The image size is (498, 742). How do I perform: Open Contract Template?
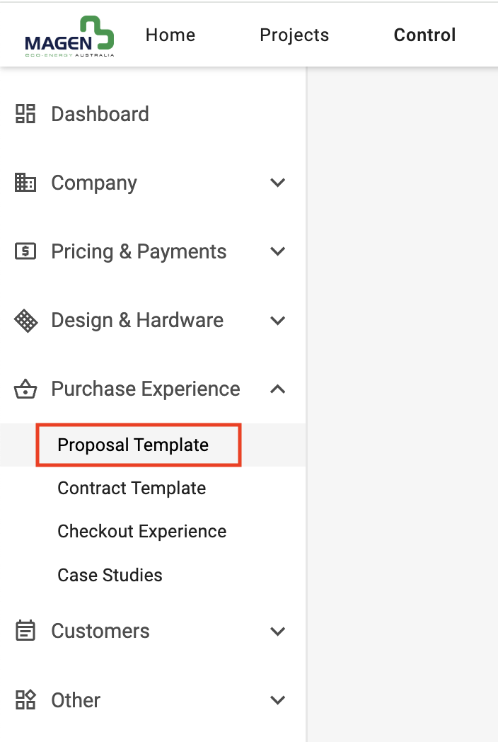coord(132,488)
